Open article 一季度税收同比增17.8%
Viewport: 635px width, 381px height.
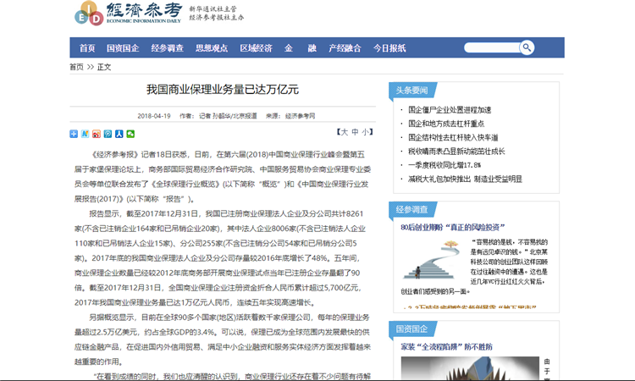tap(444, 165)
